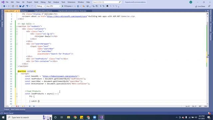The height and width of the screenshot is (120, 213).
Task: Open the document tabs list dropdown
Action: coord(205,11)
